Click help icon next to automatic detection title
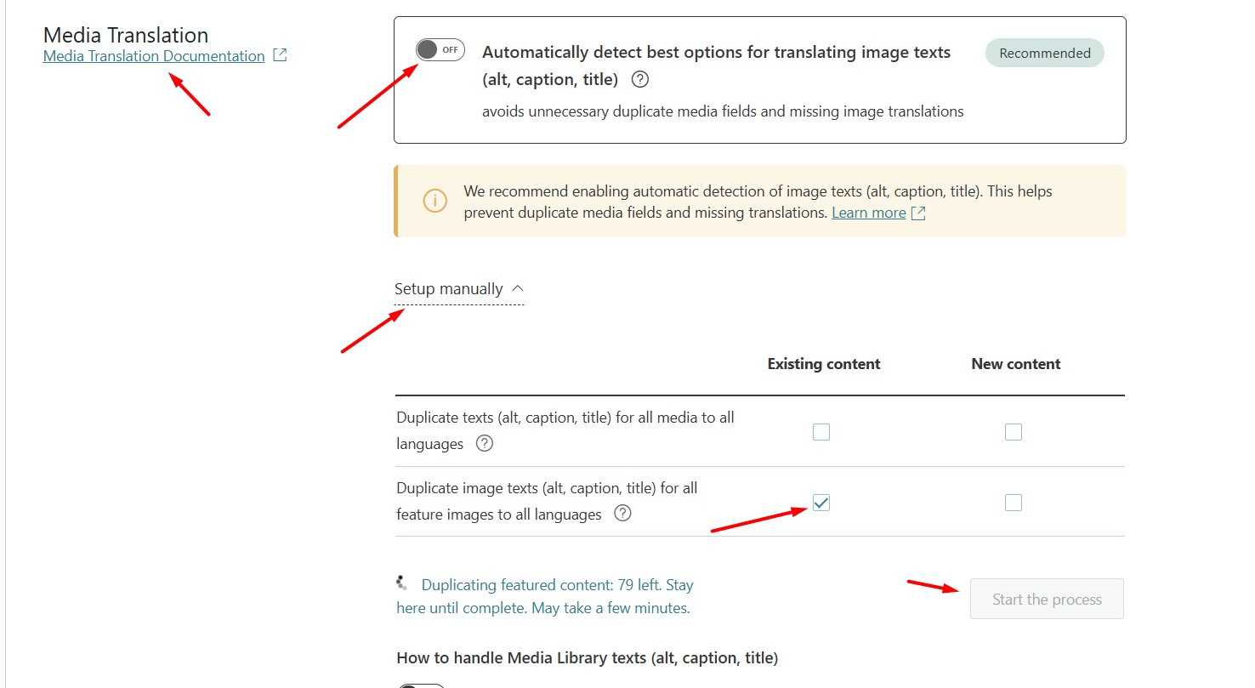This screenshot has height=688, width=1255. click(641, 79)
